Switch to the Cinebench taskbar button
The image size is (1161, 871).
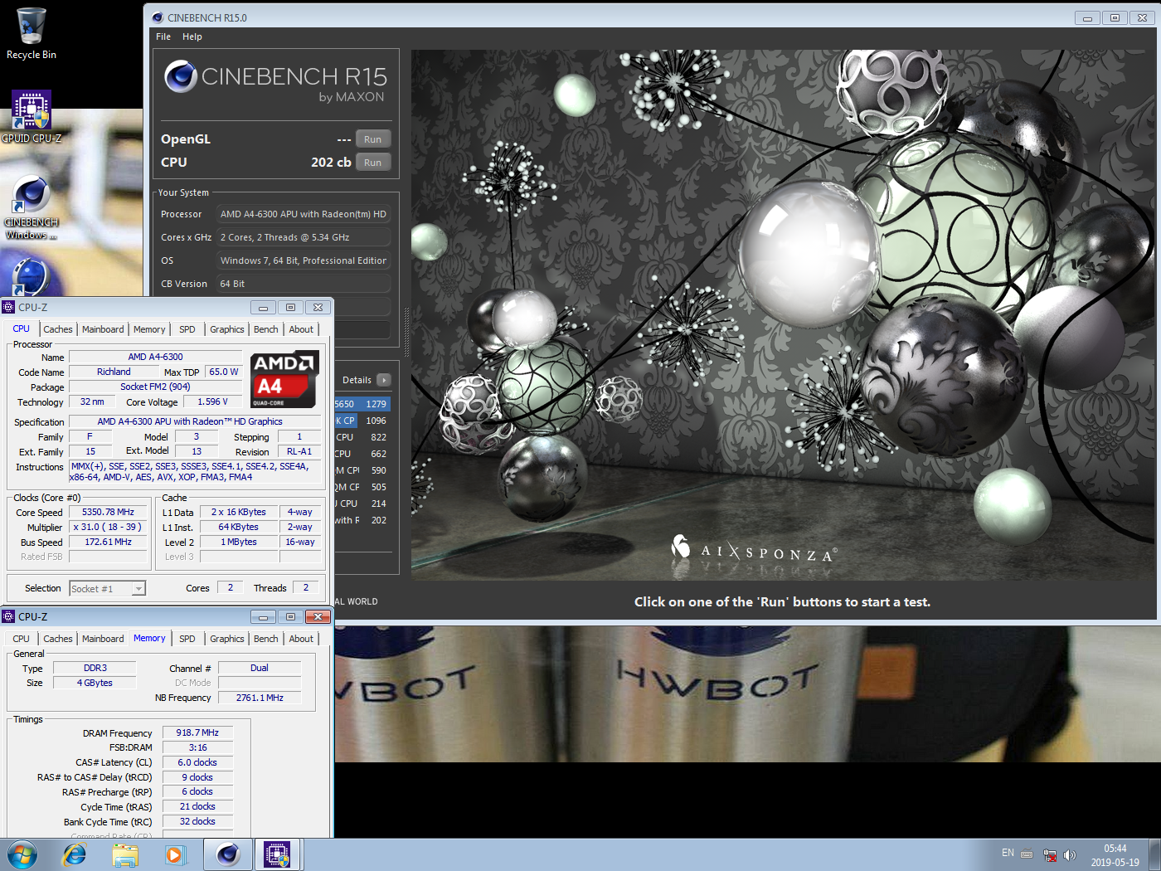click(228, 854)
